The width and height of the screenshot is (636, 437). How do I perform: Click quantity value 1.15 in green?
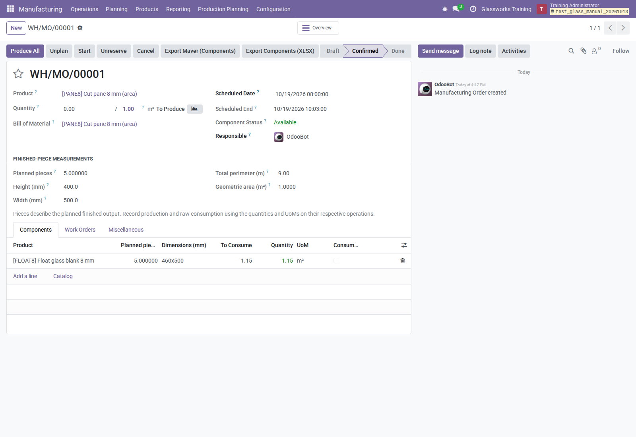click(287, 261)
